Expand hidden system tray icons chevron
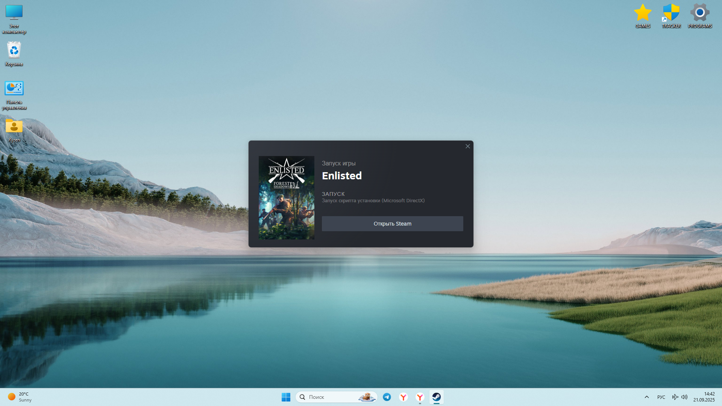The height and width of the screenshot is (406, 722). (647, 397)
